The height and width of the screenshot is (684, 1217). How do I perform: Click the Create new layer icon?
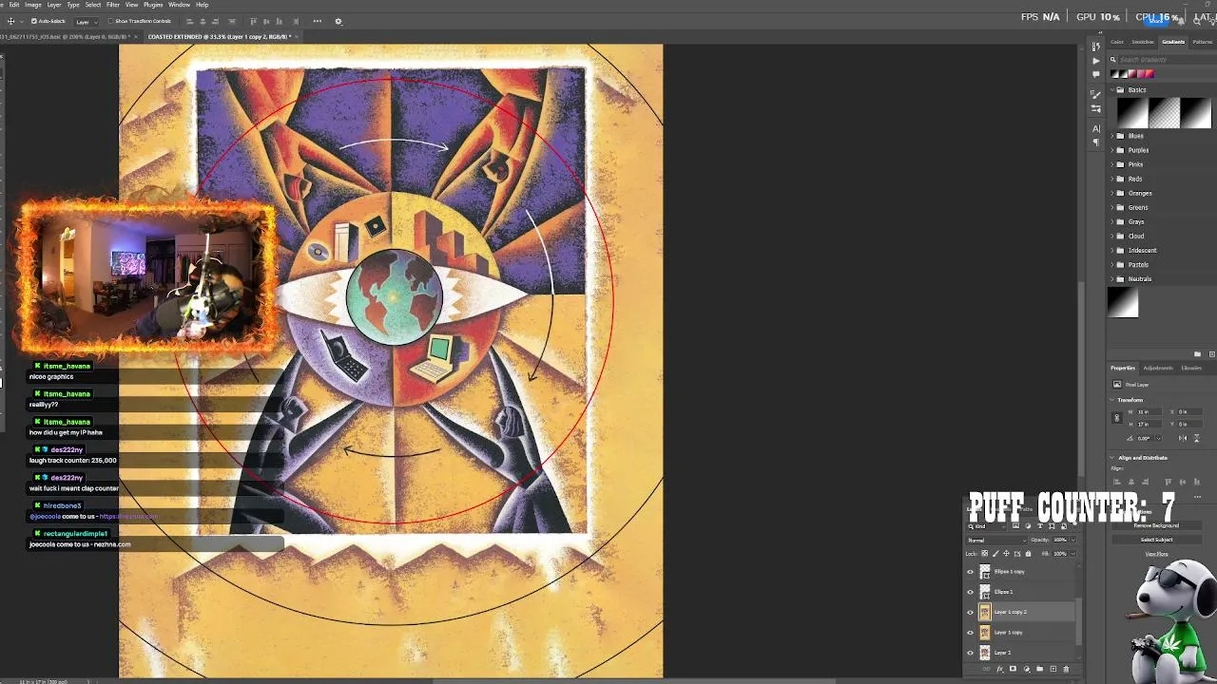1053,669
